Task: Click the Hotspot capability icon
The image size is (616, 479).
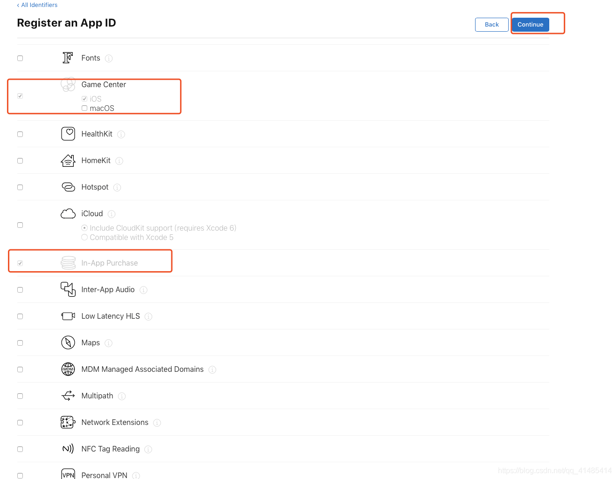Action: (x=68, y=187)
